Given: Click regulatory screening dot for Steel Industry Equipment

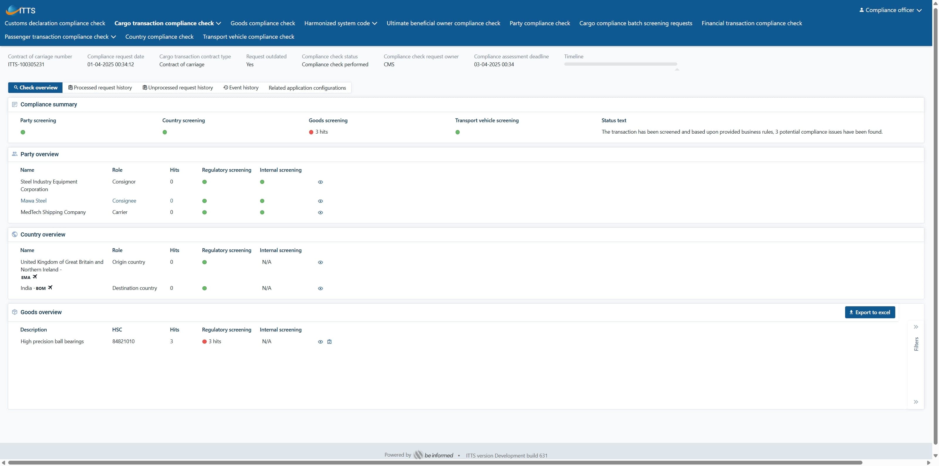Looking at the screenshot, I should (x=205, y=182).
